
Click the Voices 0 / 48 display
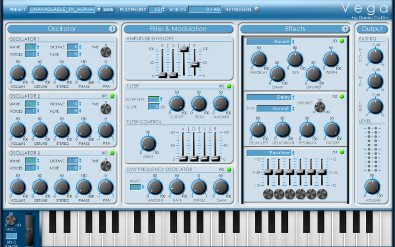(x=204, y=9)
